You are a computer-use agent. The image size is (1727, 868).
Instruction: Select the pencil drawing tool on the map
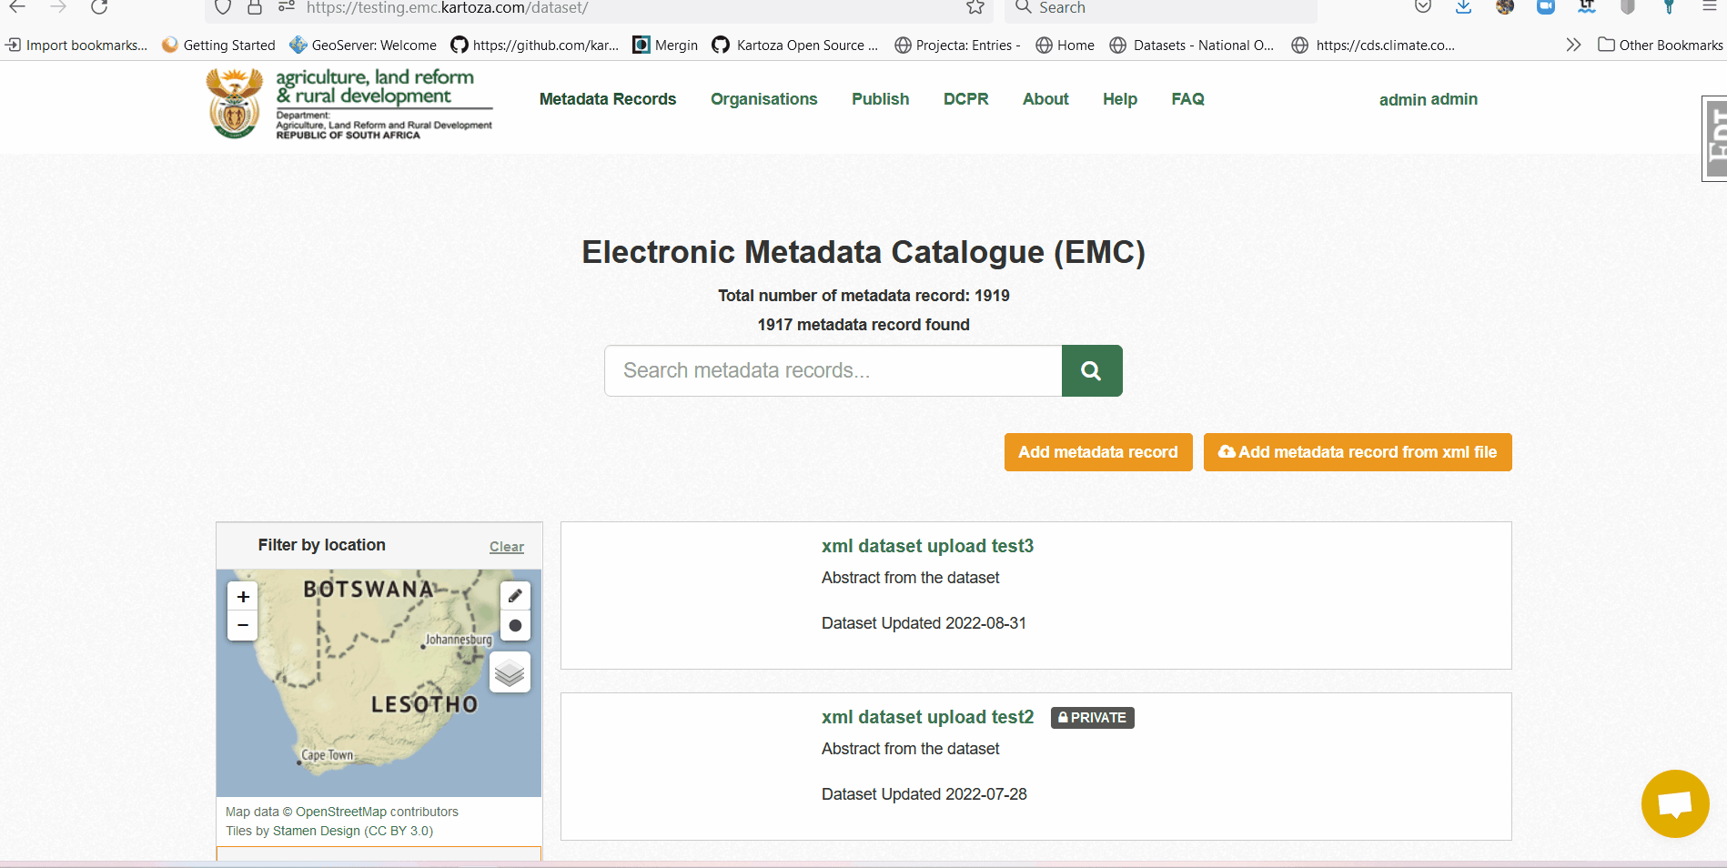(x=515, y=596)
